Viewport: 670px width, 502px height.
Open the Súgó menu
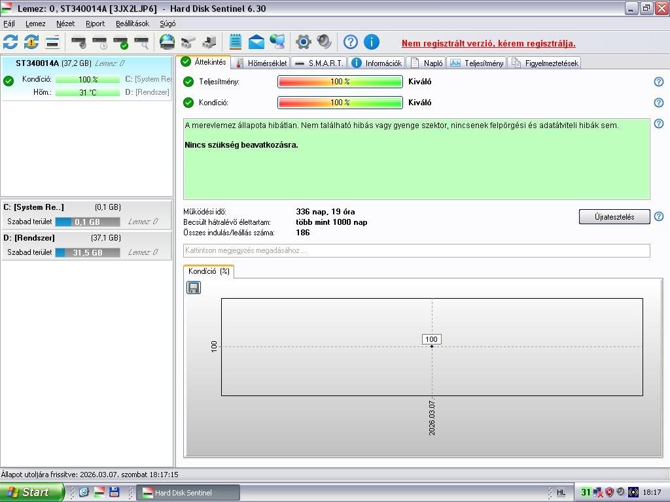pyautogui.click(x=167, y=24)
